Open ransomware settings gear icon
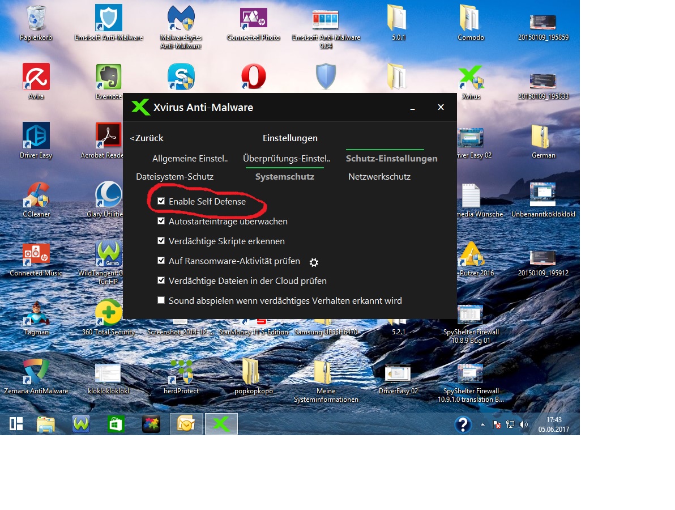The height and width of the screenshot is (510, 675). pos(314,262)
